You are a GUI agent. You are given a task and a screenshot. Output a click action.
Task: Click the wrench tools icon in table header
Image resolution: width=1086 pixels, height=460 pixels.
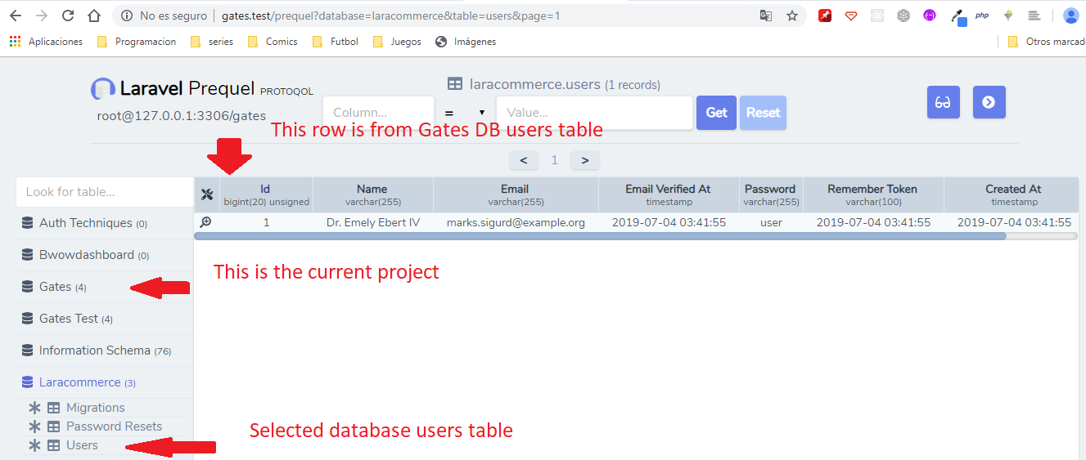[x=207, y=194]
